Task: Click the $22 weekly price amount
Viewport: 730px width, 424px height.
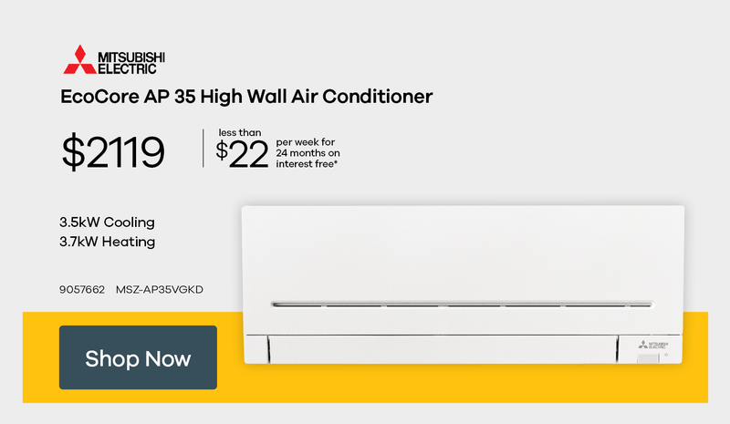Action: pyautogui.click(x=243, y=153)
